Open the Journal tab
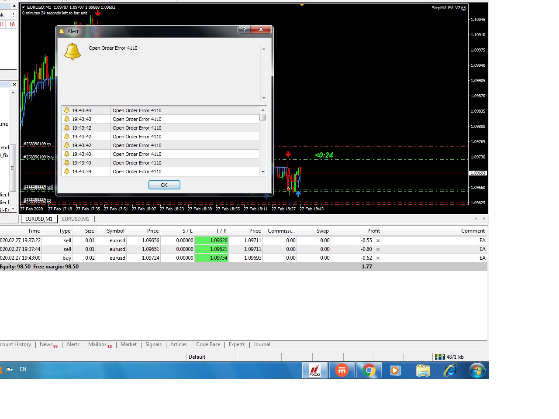Screen dimensions: 559x419 [x=262, y=344]
